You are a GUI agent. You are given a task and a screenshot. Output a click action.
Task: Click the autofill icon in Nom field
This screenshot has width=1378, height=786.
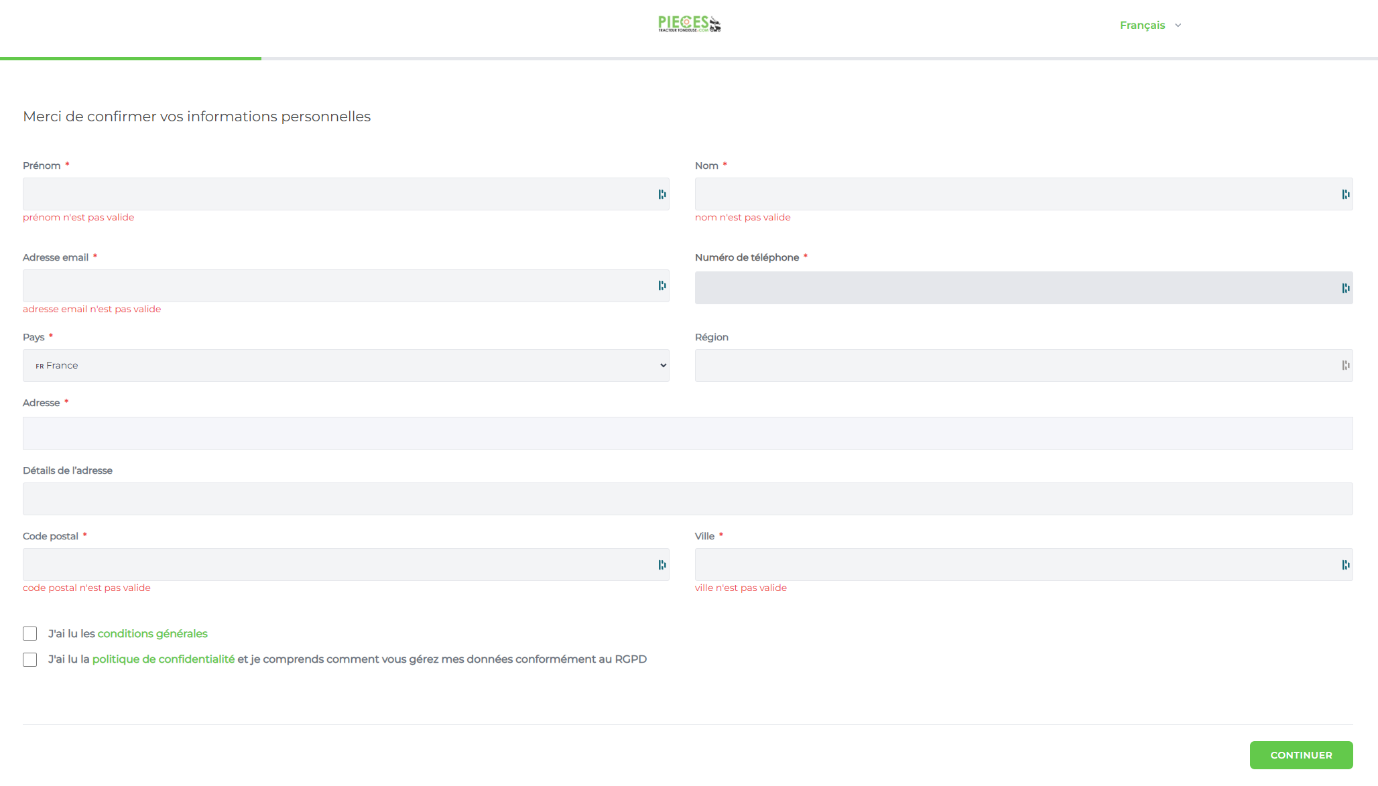(x=1346, y=194)
